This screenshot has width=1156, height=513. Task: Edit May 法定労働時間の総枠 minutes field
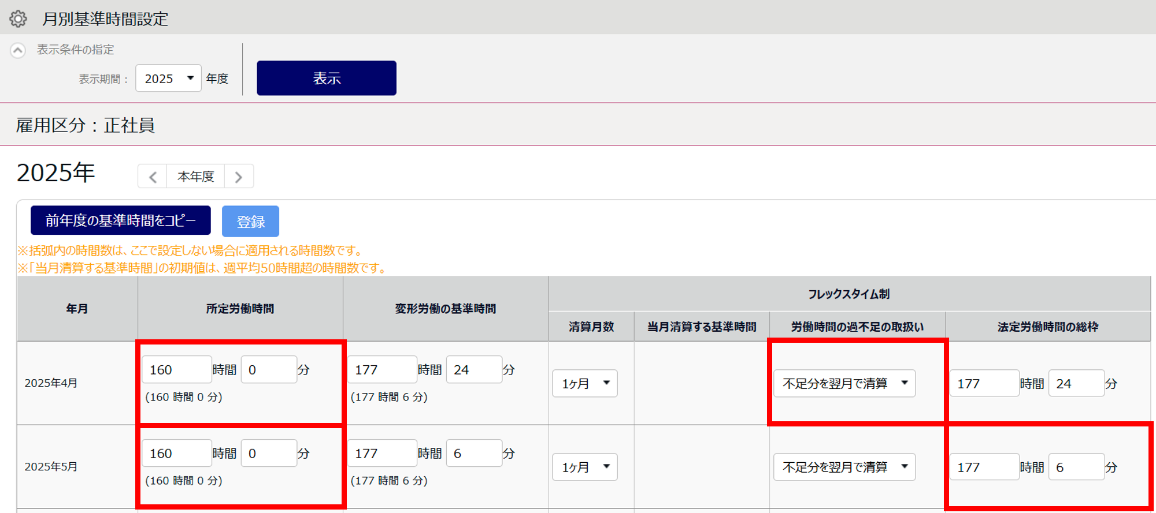[1076, 467]
